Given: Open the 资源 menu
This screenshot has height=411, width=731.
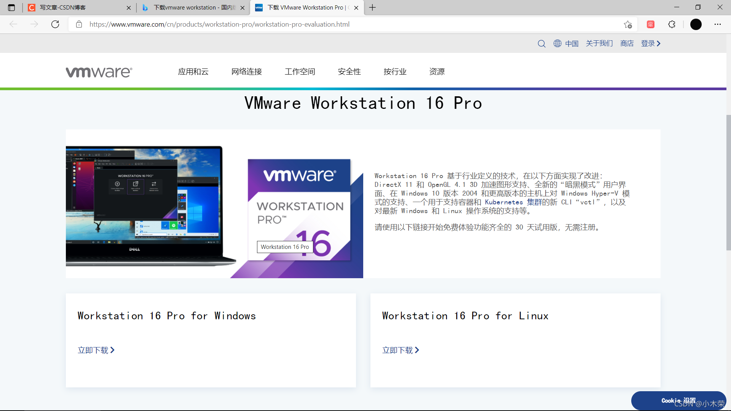Looking at the screenshot, I should [x=437, y=72].
